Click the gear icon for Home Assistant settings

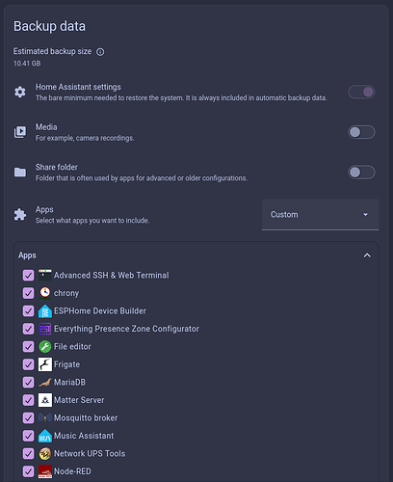[x=20, y=93]
